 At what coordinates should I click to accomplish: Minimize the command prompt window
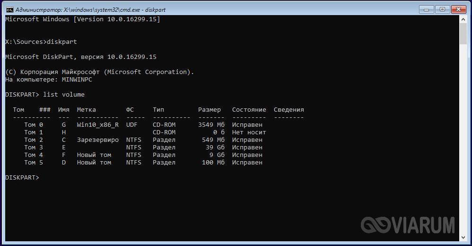coord(426,9)
